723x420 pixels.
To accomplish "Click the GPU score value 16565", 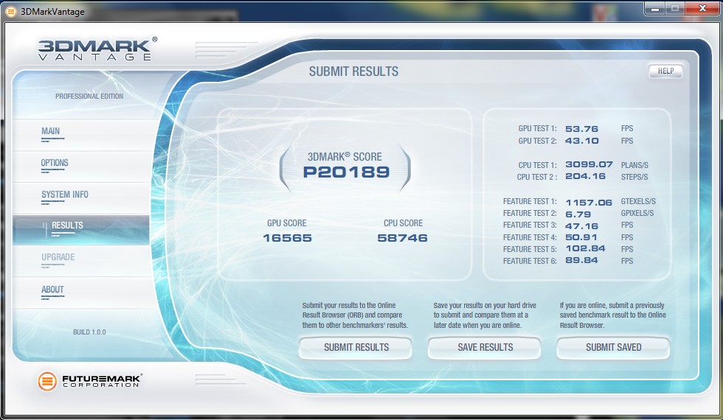I will coord(287,238).
